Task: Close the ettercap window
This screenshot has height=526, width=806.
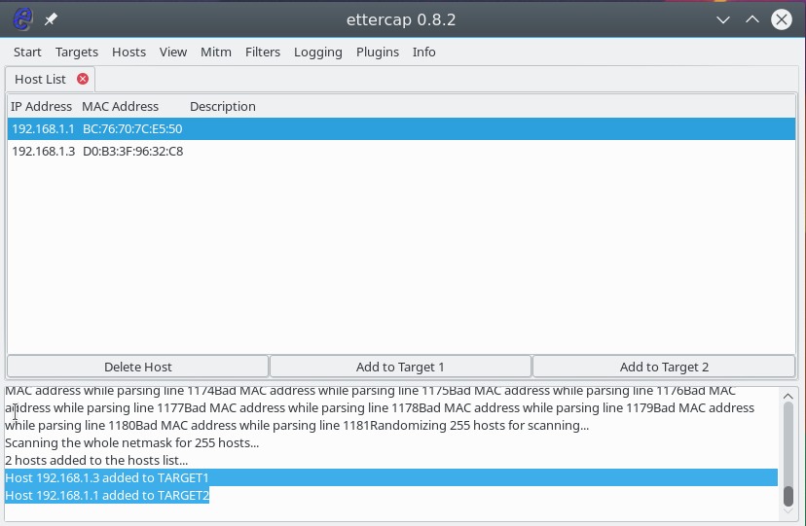Action: [782, 19]
